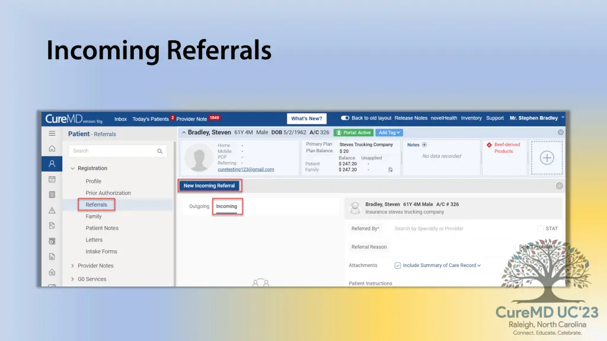Click the patient photo placeholder
This screenshot has height=341, width=607.
199,157
